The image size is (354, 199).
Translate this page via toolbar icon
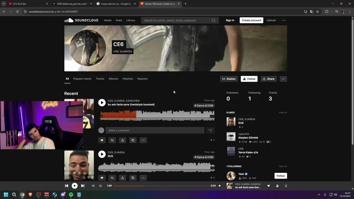pos(311,12)
